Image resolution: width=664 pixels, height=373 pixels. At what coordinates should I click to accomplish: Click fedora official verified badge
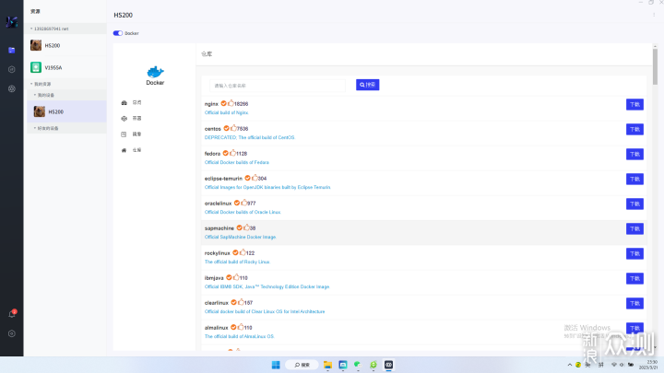click(x=226, y=153)
